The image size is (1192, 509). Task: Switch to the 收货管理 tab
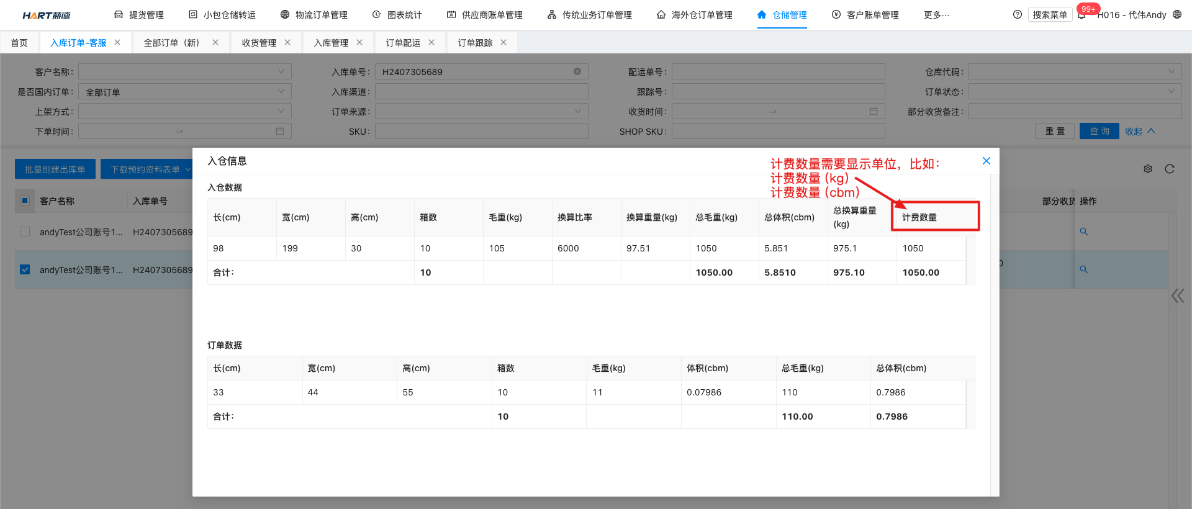pyautogui.click(x=259, y=43)
